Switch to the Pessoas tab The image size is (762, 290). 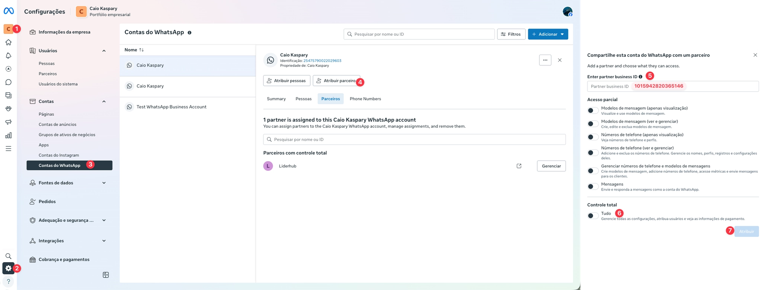pyautogui.click(x=304, y=99)
